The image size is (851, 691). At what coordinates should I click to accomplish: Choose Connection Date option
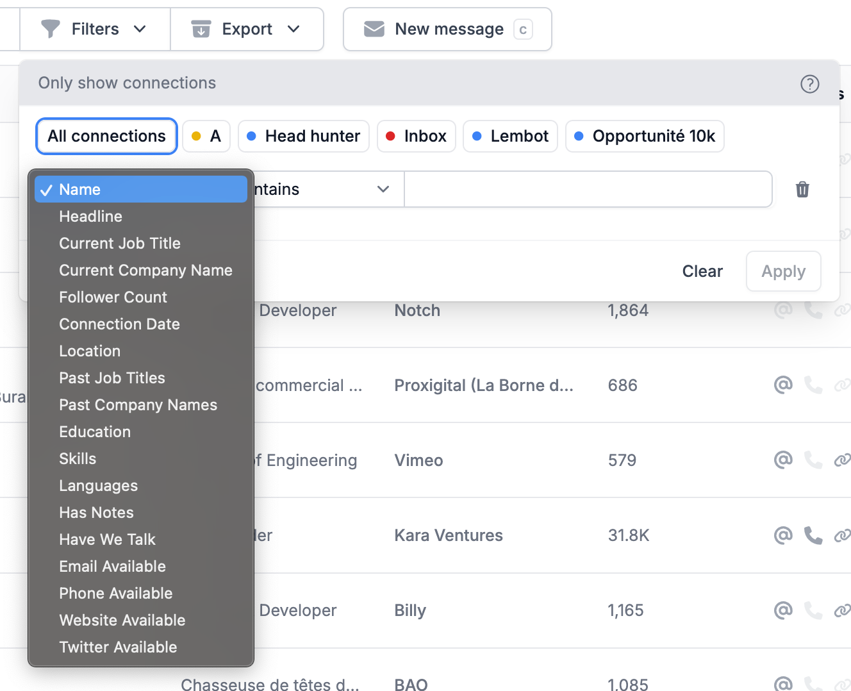point(141,324)
